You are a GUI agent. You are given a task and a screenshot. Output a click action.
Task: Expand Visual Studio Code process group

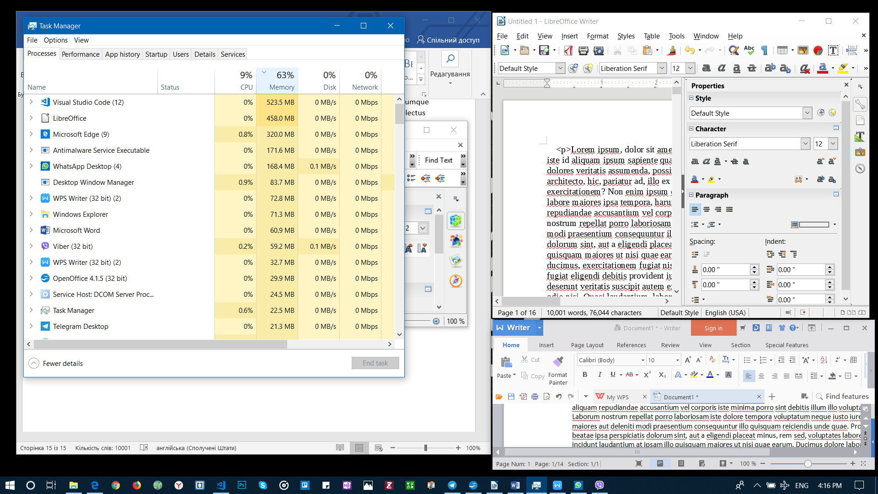coord(31,102)
